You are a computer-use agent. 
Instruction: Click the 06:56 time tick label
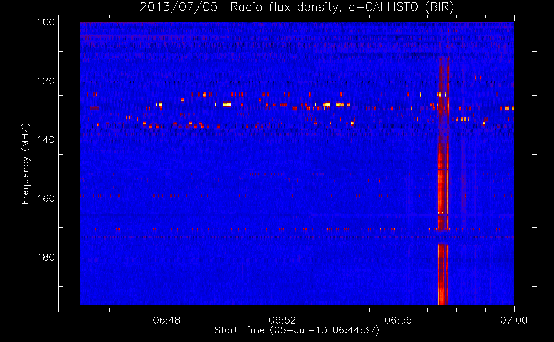398,320
